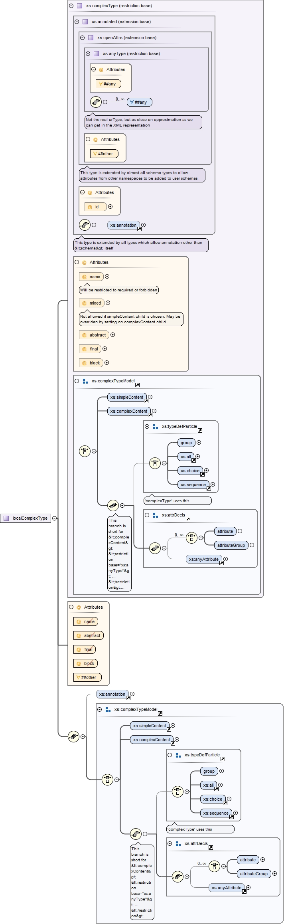Click the xs:complexType restriction base type icon

pos(79,6)
